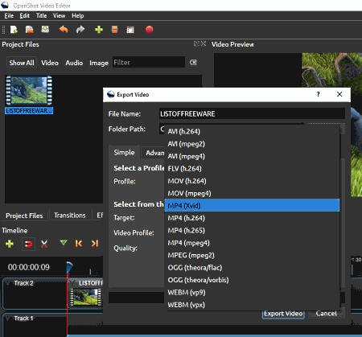Choose OGG (theora/vorbis) target format
The height and width of the screenshot is (337, 362).
pos(252,280)
